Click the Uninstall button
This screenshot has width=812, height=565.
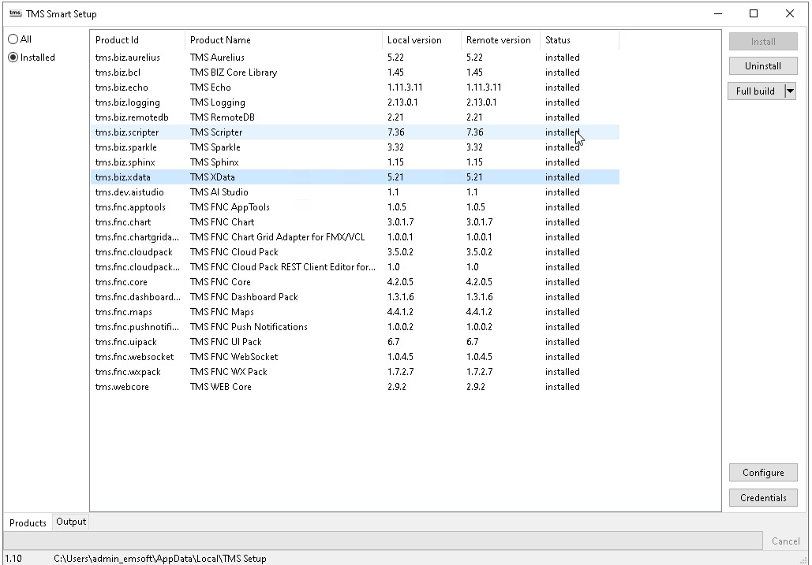click(762, 66)
